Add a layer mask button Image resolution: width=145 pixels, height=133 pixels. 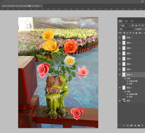tap(131, 126)
